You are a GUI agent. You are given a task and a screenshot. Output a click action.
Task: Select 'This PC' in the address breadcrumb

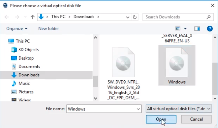pos(58,17)
